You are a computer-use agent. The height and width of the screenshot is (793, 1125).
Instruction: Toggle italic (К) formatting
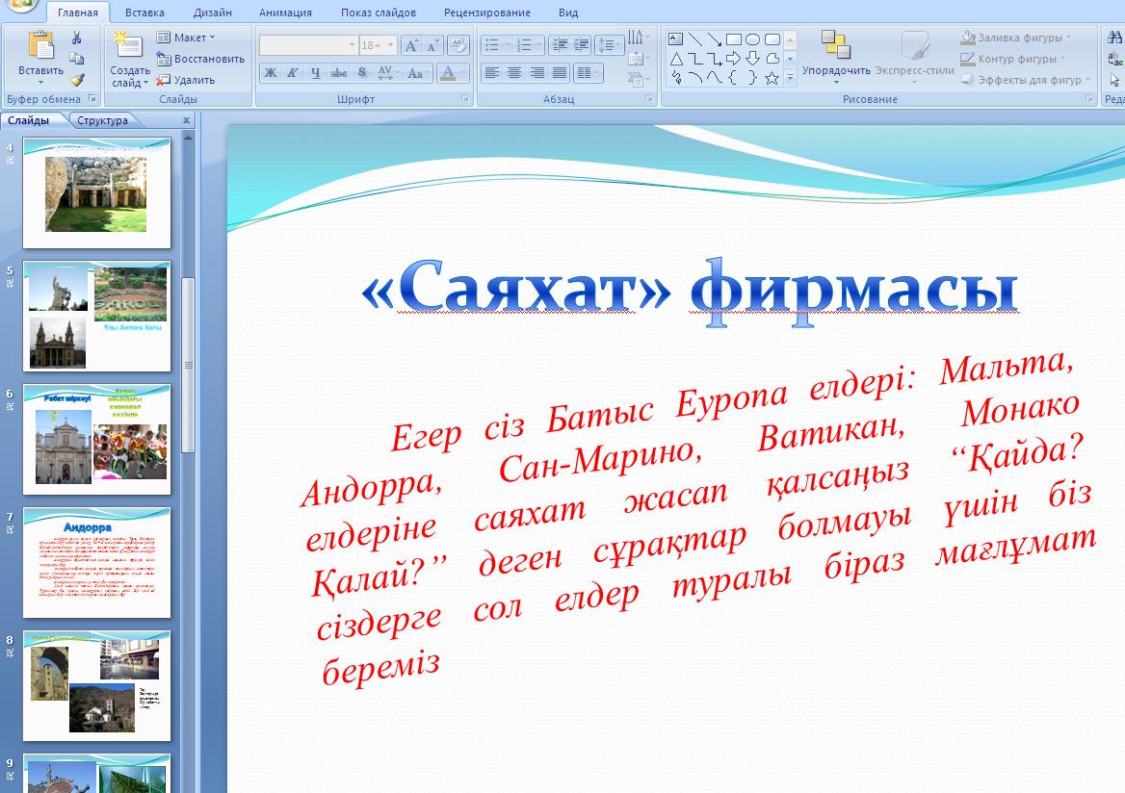(293, 72)
